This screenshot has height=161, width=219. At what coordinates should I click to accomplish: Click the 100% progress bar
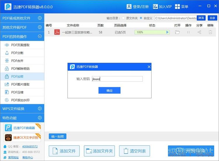pos(152,32)
